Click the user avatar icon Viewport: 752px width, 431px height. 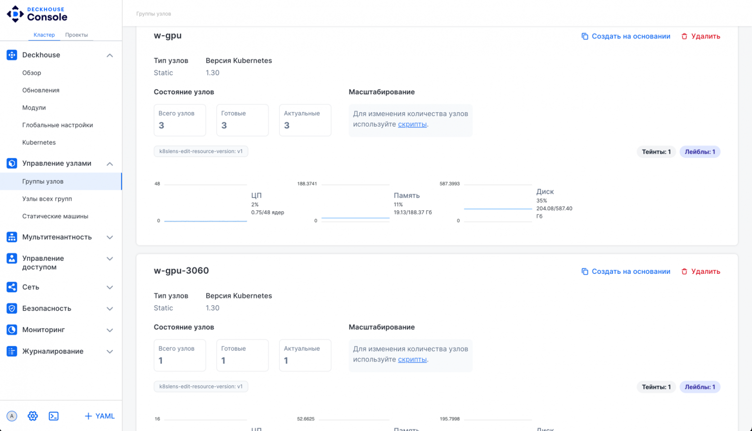pos(12,416)
